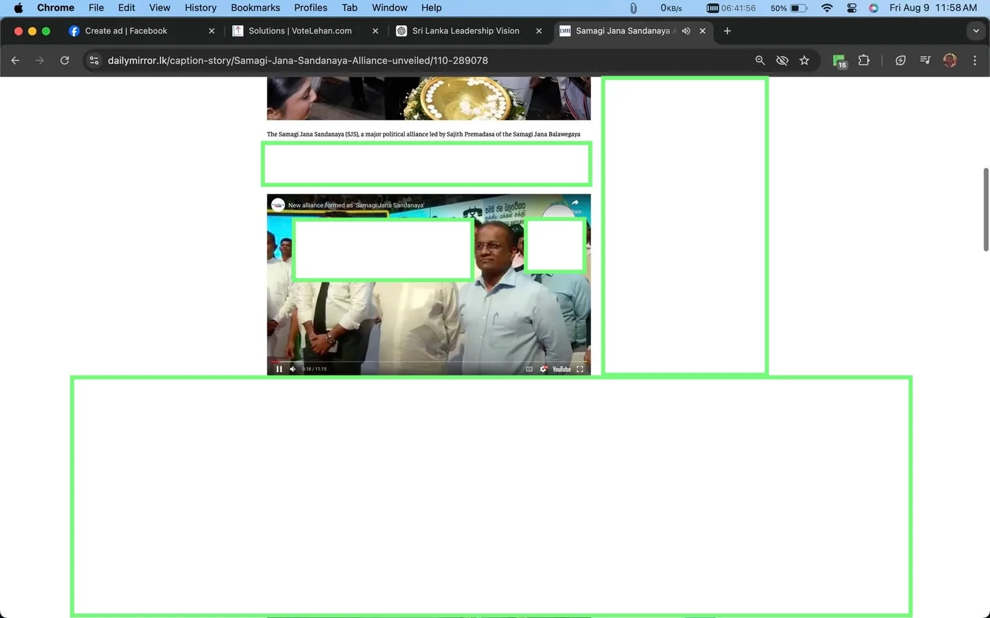Open the video quality settings gear
The width and height of the screenshot is (990, 618).
543,369
